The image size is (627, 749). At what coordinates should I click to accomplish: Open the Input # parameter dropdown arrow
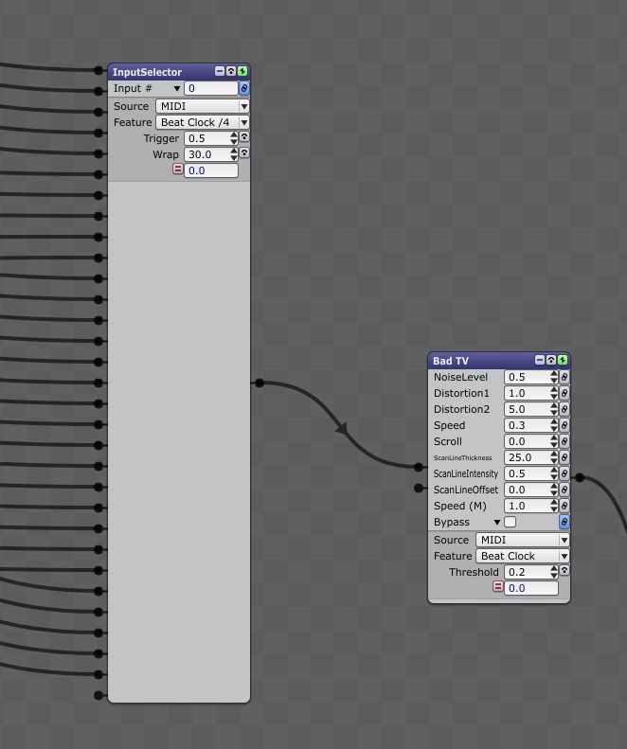[177, 88]
